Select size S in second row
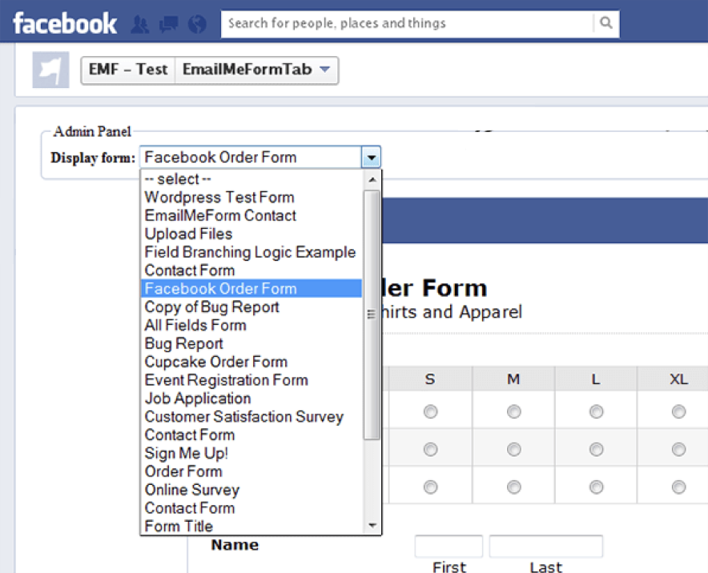Screen dimensions: 708x573 pos(430,450)
